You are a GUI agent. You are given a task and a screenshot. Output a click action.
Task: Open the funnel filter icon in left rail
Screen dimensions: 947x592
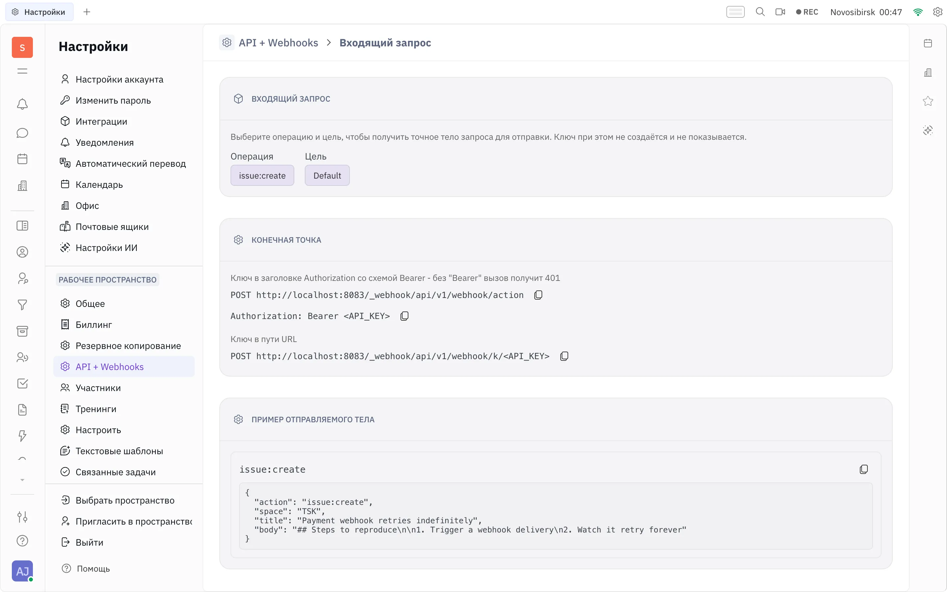[22, 305]
